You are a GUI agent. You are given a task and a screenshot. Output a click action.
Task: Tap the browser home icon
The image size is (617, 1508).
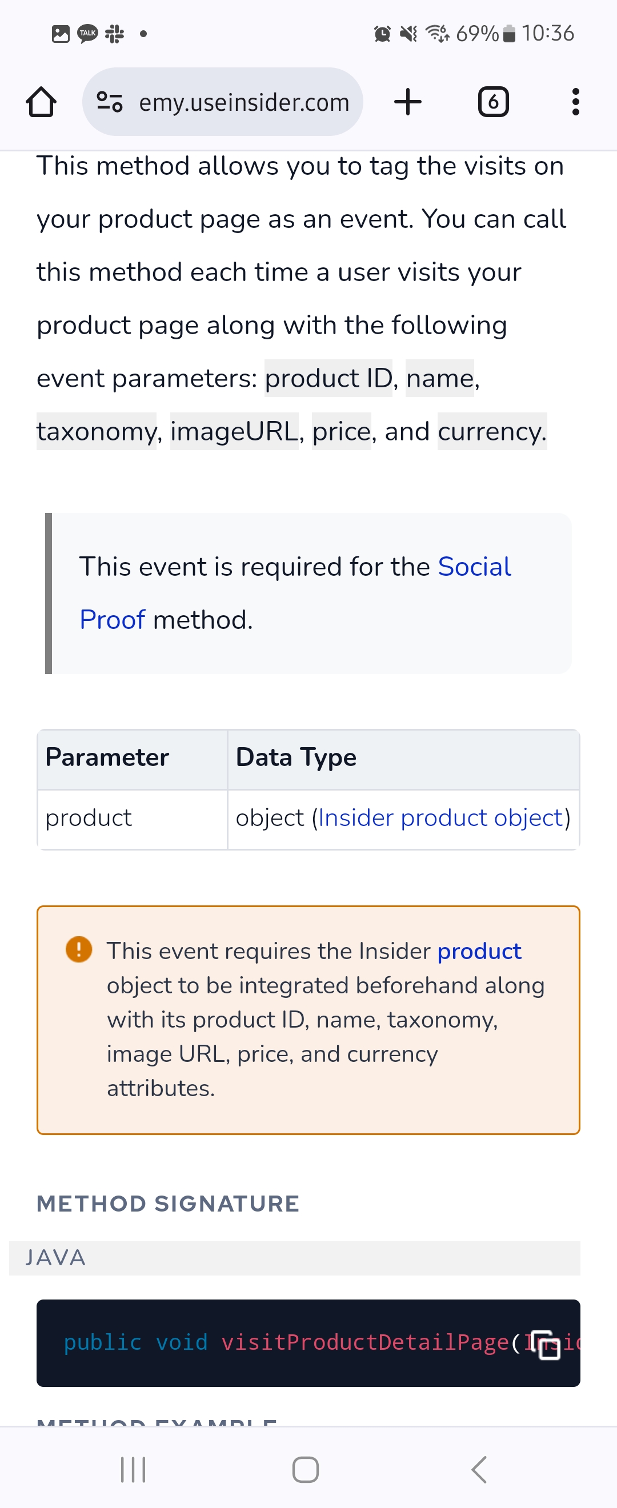point(41,102)
